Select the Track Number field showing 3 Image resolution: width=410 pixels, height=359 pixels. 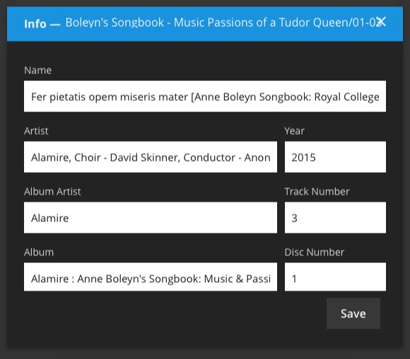pyautogui.click(x=335, y=217)
